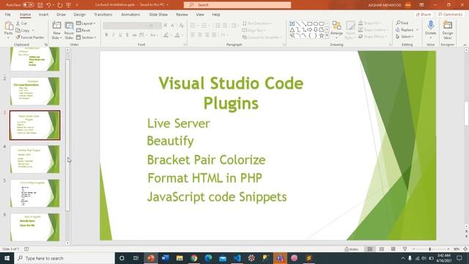469x264 pixels.
Task: Pick the star shape in the shapes gallery
Action: click(x=321, y=36)
